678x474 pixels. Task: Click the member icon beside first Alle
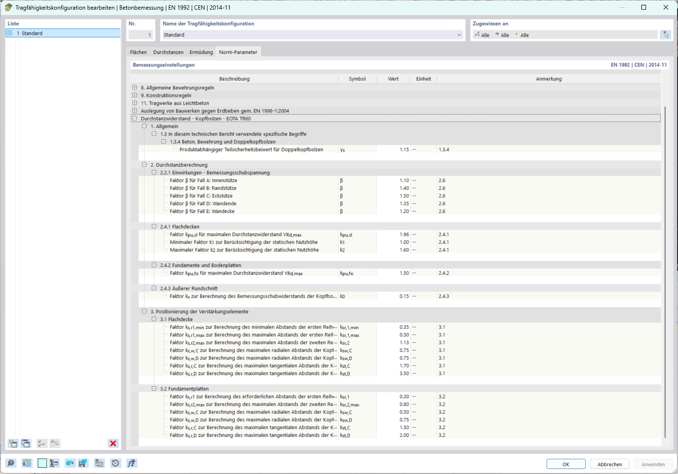click(477, 35)
